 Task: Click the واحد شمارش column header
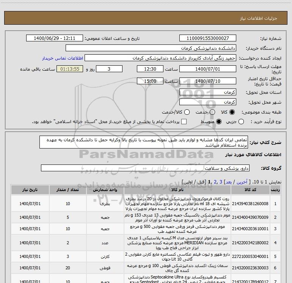click(x=105, y=190)
